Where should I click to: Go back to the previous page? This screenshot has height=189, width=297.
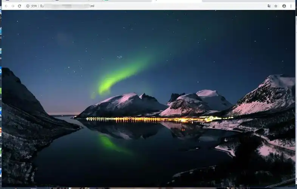coord(6,6)
